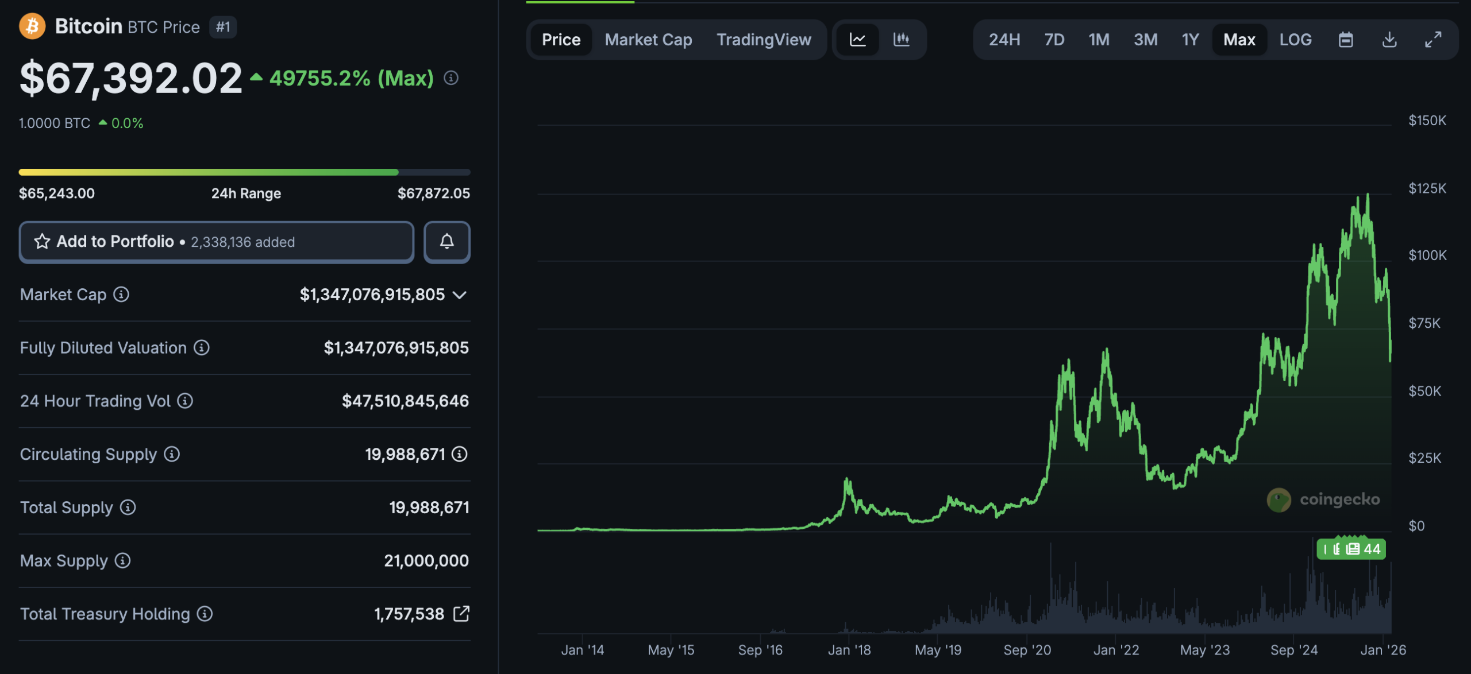This screenshot has height=674, width=1471.
Task: Click info icon next to 19,988,671 circulating value
Action: tap(459, 454)
